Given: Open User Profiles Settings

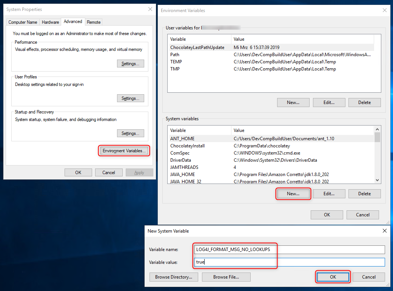Looking at the screenshot, I should (x=130, y=98).
